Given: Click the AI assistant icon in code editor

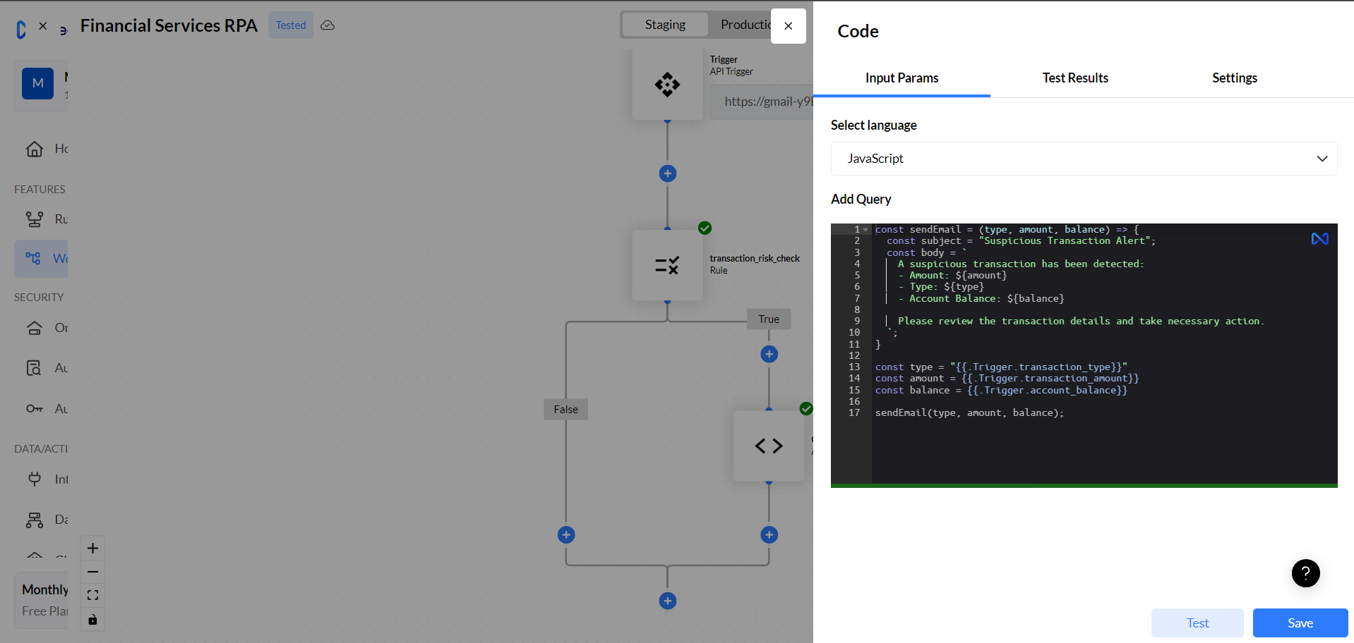Looking at the screenshot, I should click(1319, 239).
